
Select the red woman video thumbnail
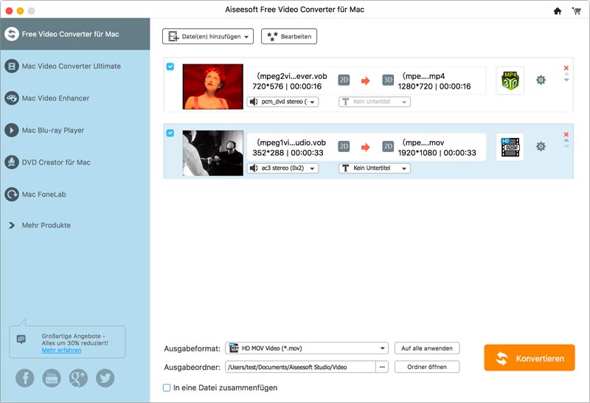[213, 86]
